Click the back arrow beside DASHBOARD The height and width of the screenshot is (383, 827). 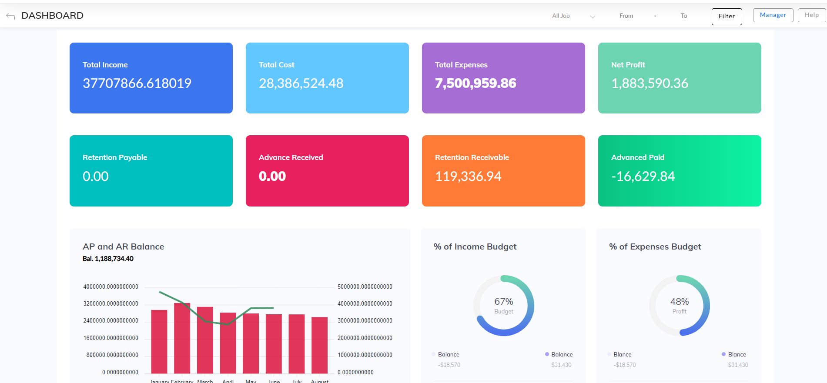10,16
